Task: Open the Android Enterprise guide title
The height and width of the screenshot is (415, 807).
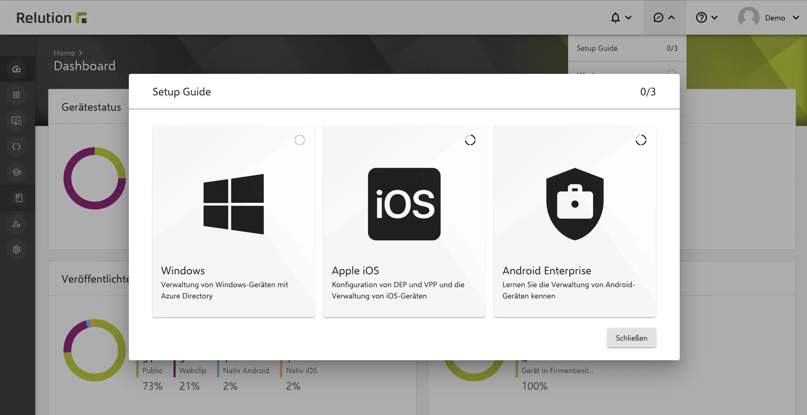Action: coord(547,270)
